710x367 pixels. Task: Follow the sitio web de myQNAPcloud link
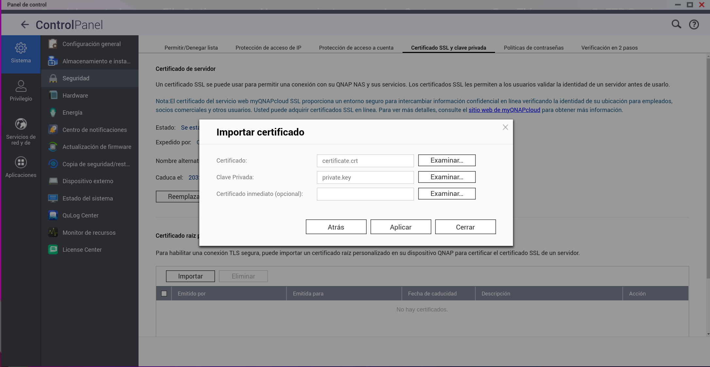pyautogui.click(x=504, y=110)
